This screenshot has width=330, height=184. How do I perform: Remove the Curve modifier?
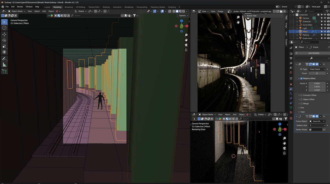click(324, 116)
